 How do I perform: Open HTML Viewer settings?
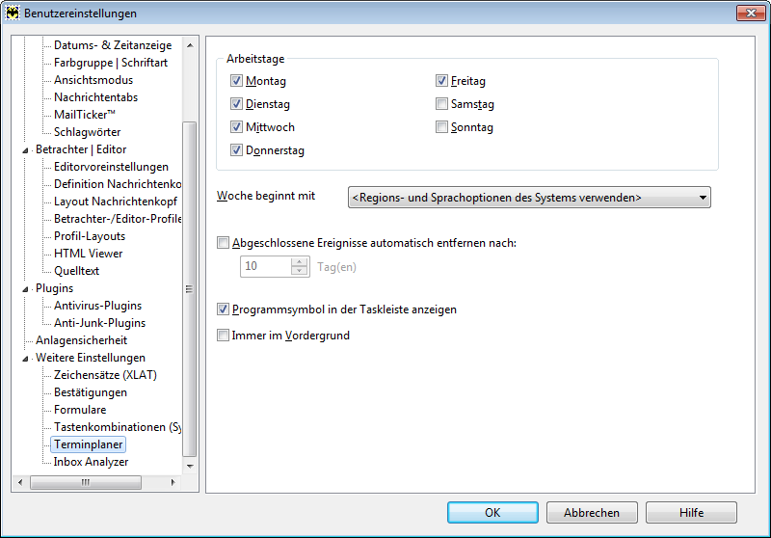88,254
